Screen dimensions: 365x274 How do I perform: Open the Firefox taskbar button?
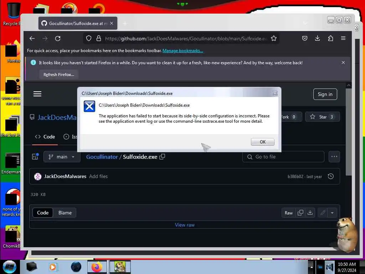tap(97, 267)
